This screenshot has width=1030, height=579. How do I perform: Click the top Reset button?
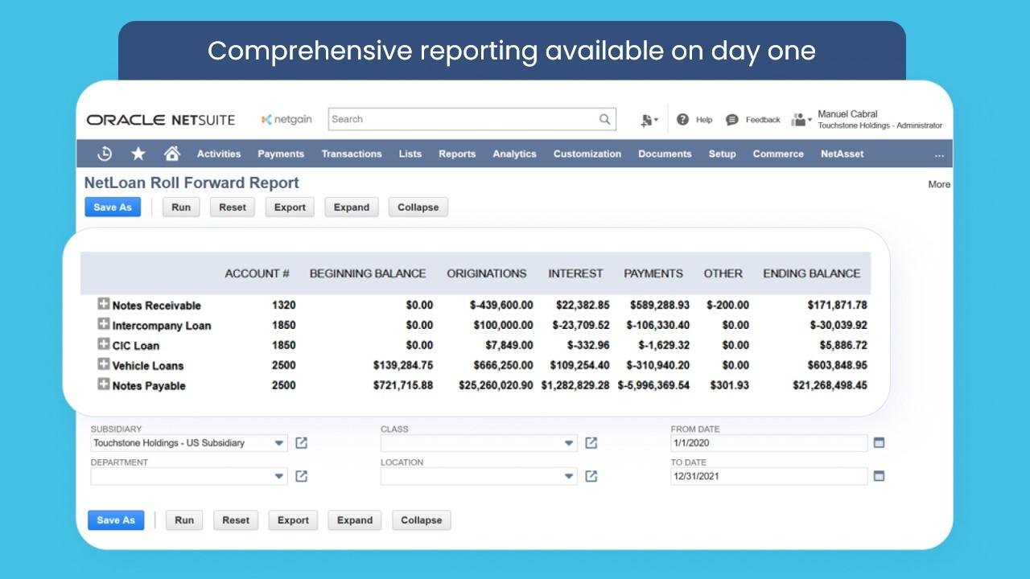[233, 207]
